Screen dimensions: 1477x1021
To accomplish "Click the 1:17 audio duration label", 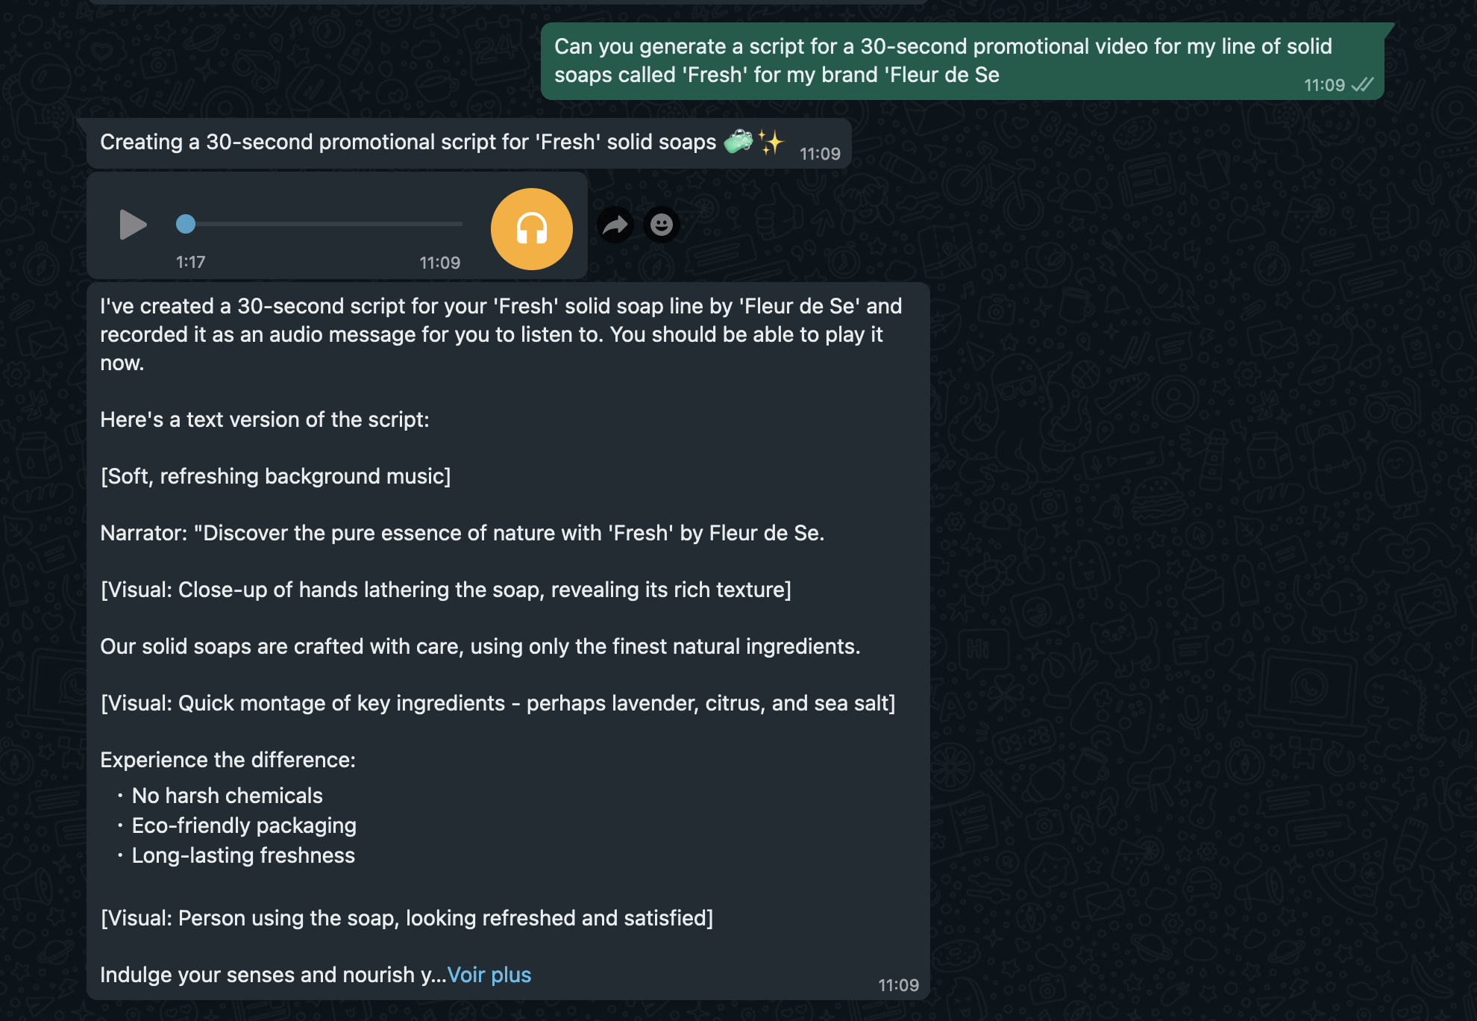I will click(x=190, y=262).
